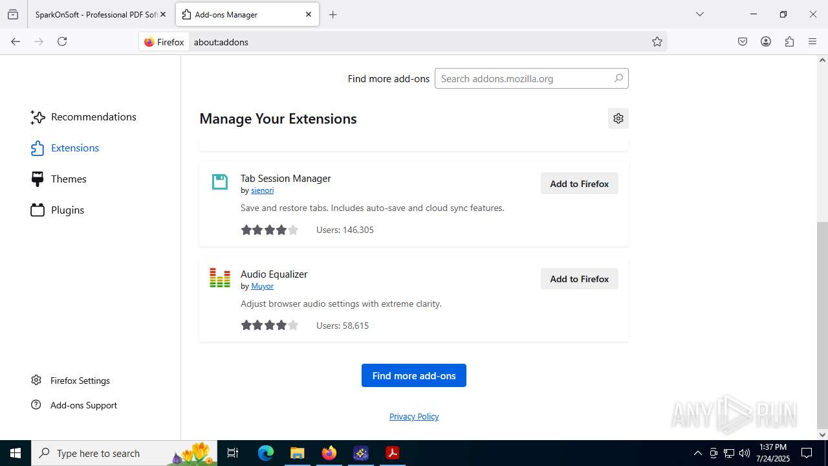Add Tab Session Manager to Firefox

tap(580, 183)
